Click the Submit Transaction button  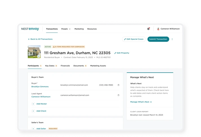[x=158, y=39]
